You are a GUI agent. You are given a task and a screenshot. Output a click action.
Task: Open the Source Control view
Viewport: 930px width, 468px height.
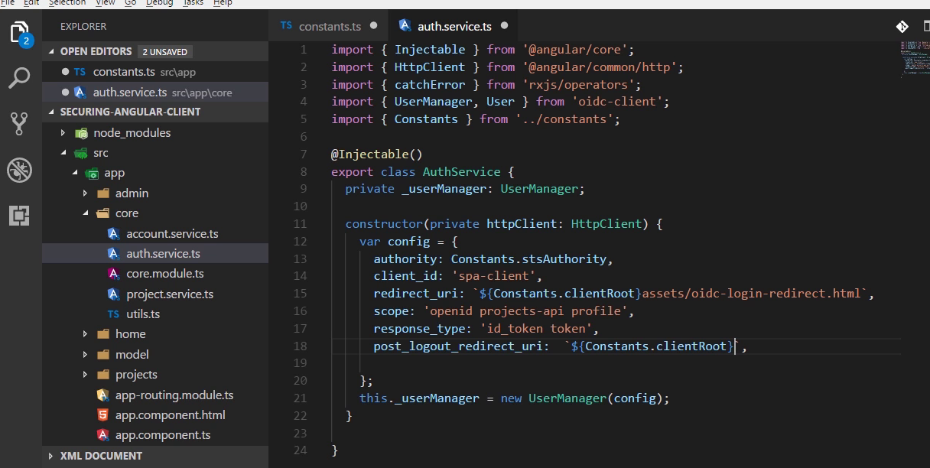click(19, 123)
